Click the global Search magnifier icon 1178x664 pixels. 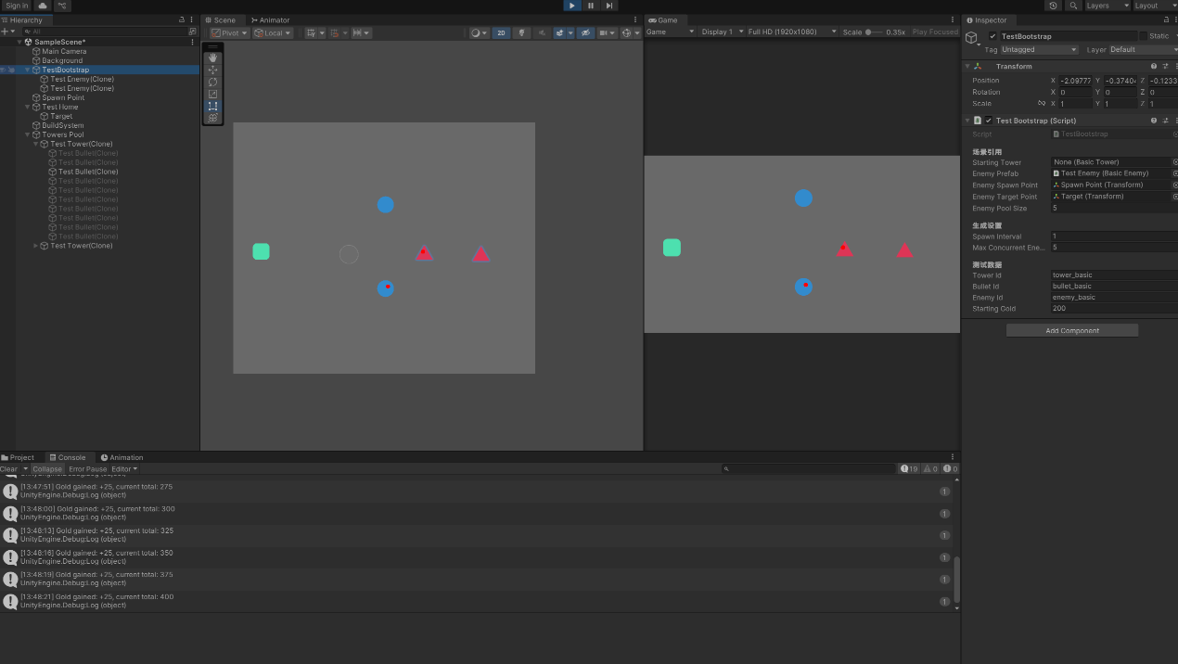click(1073, 6)
